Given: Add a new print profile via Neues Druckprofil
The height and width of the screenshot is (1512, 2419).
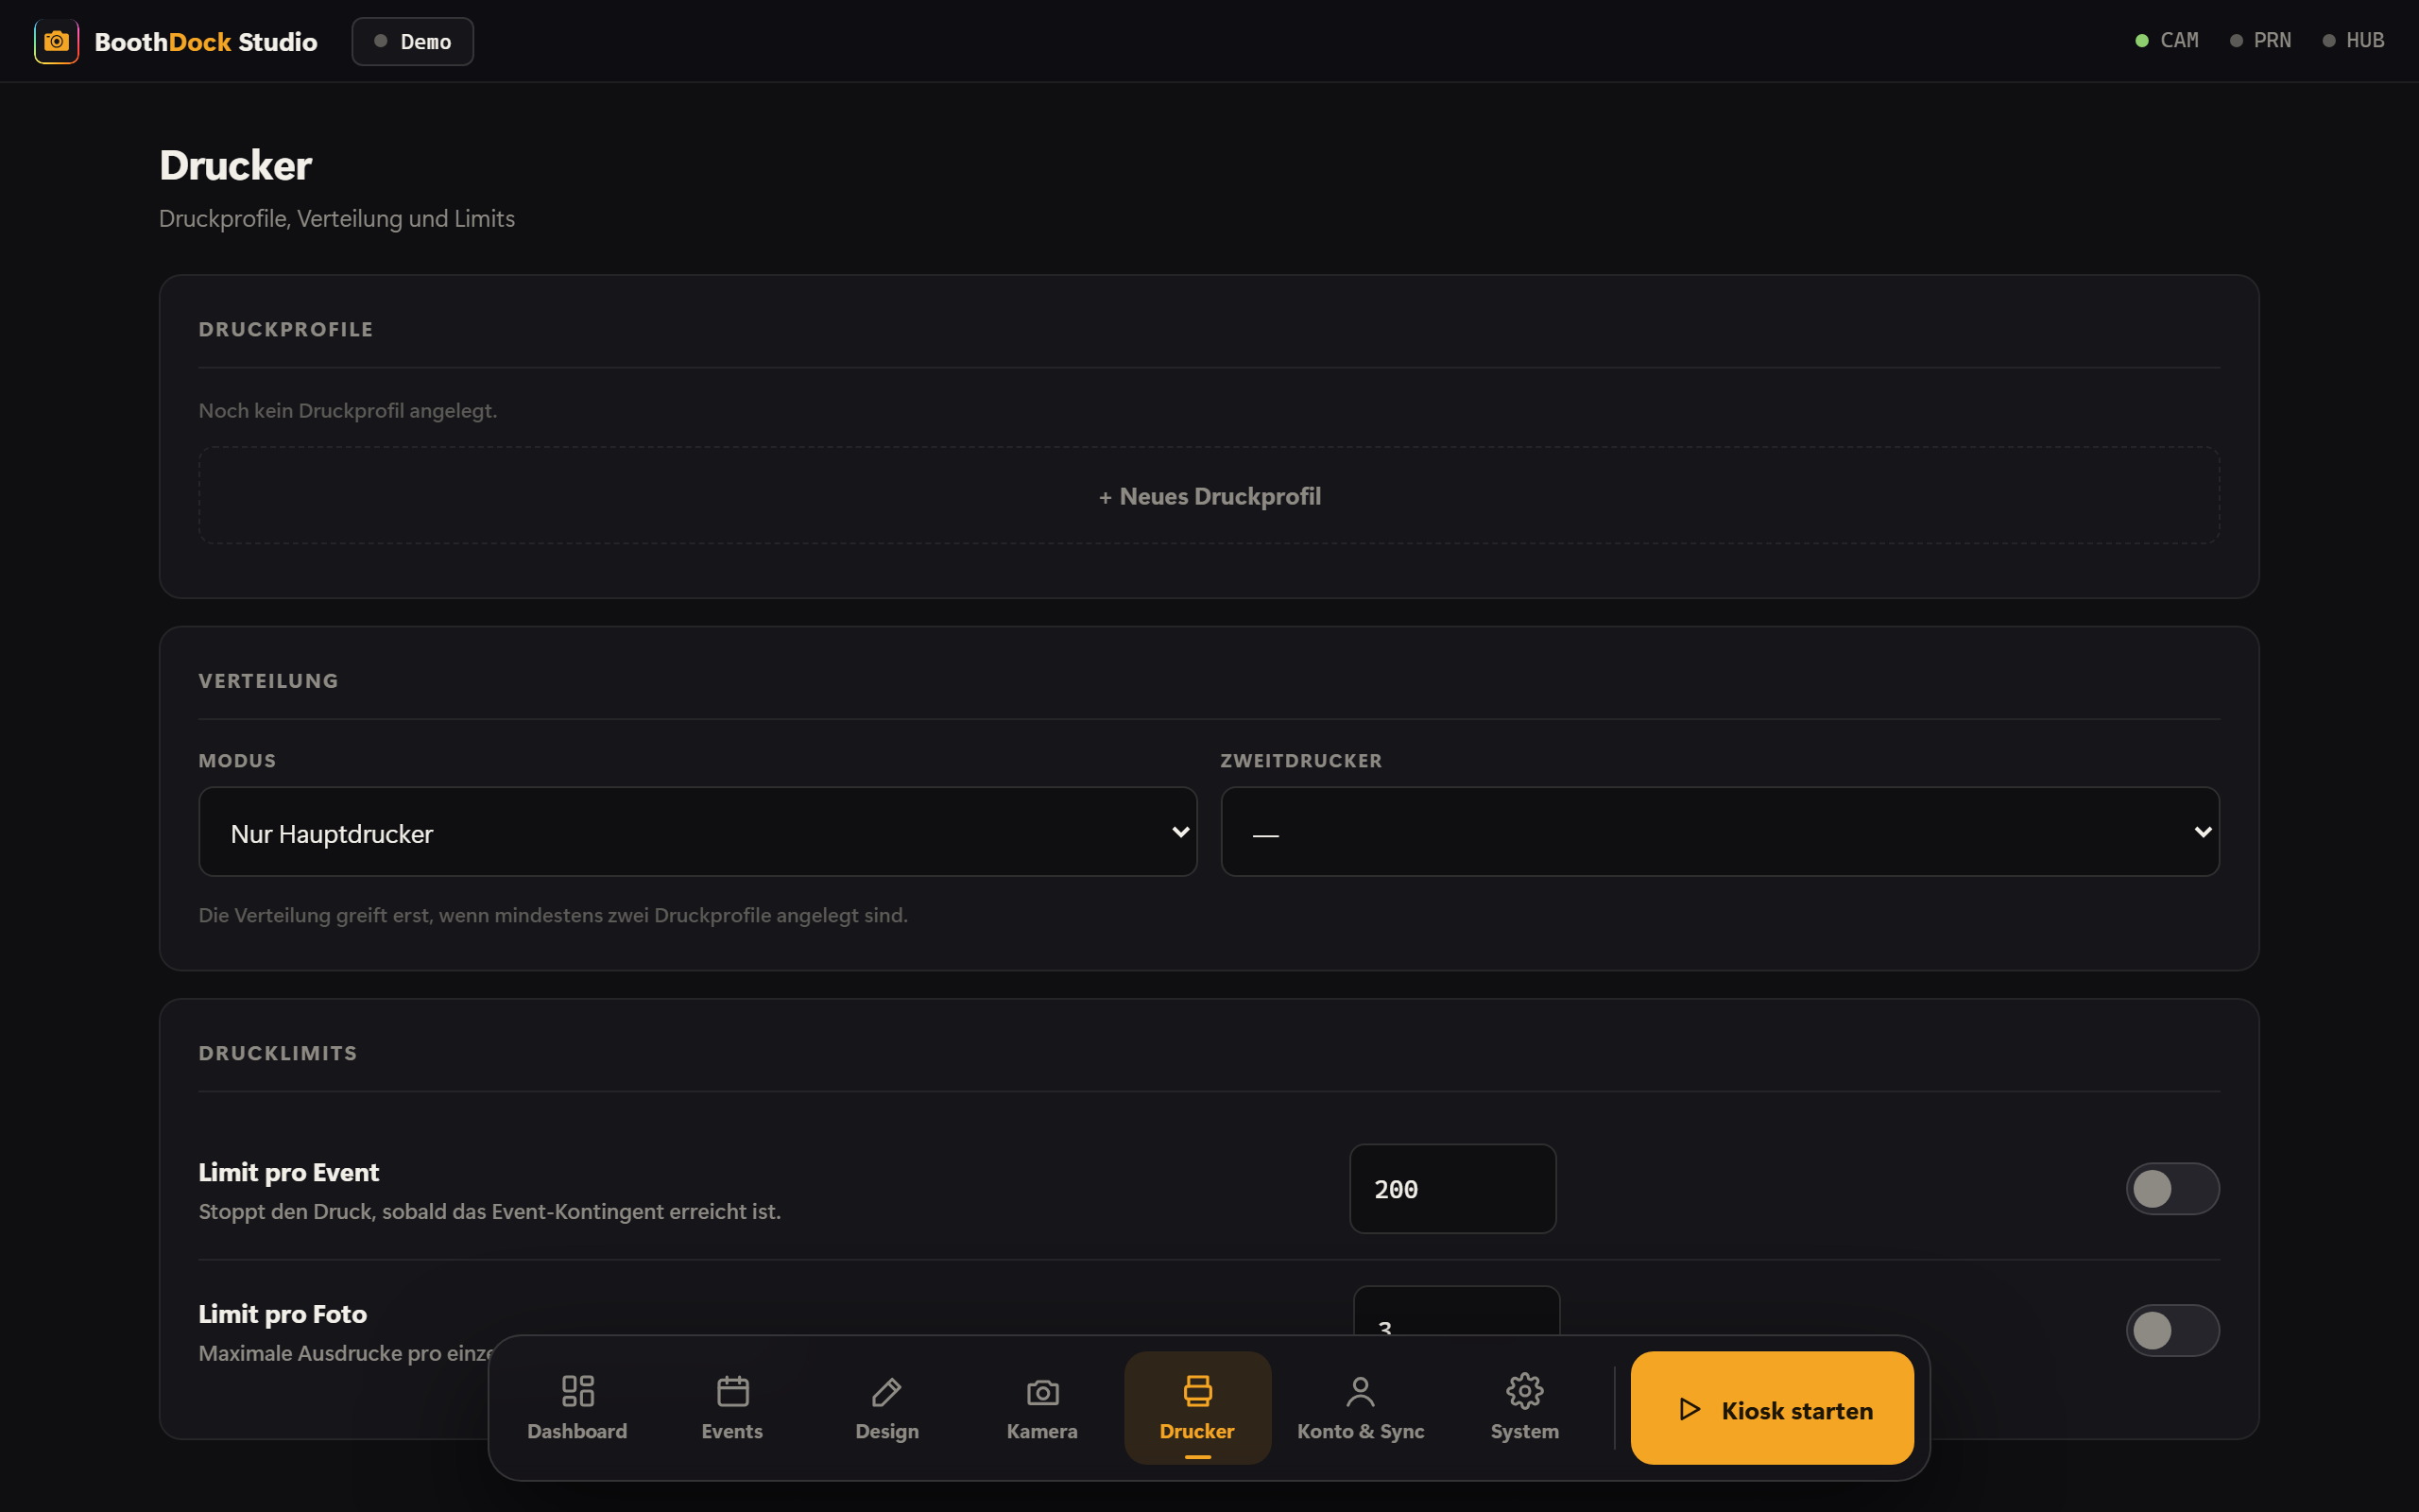Looking at the screenshot, I should point(1209,496).
